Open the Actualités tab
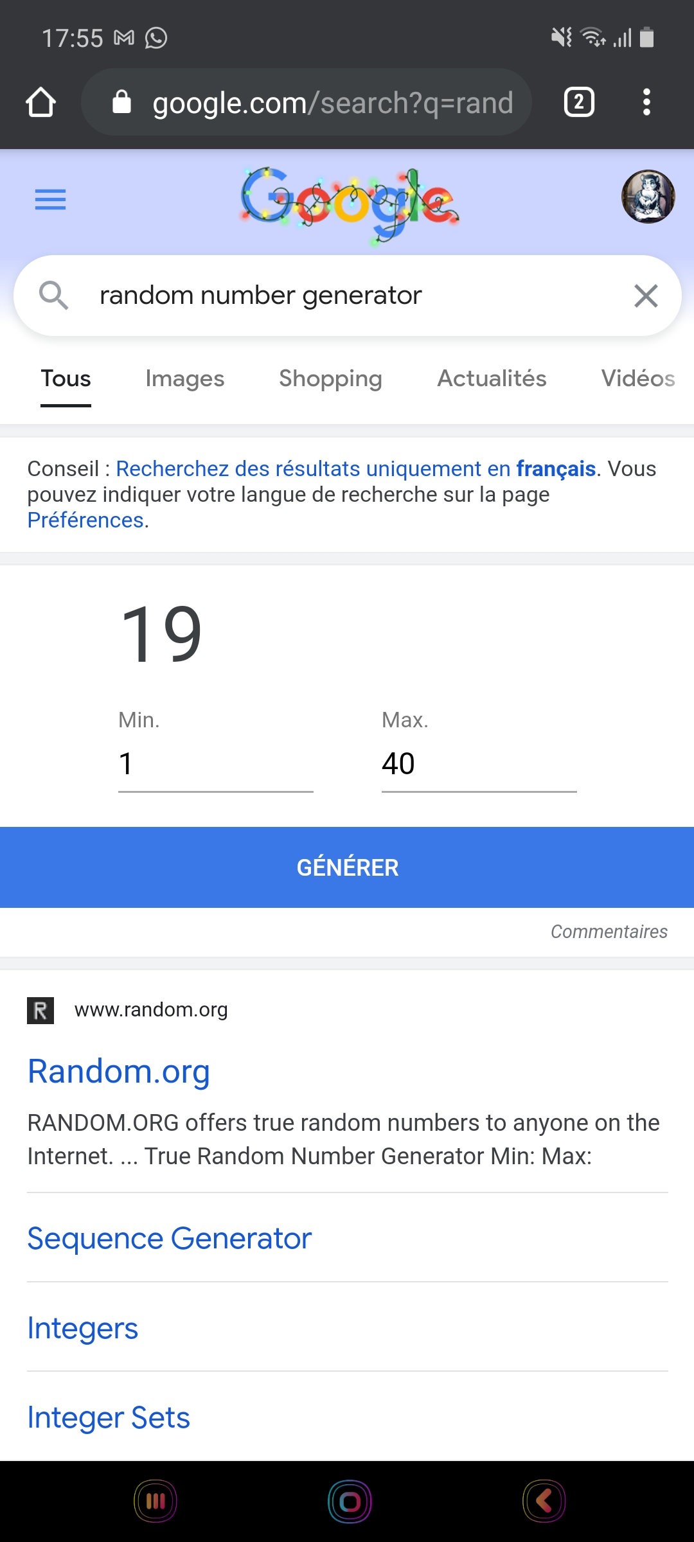This screenshot has height=1542, width=694. pyautogui.click(x=492, y=378)
